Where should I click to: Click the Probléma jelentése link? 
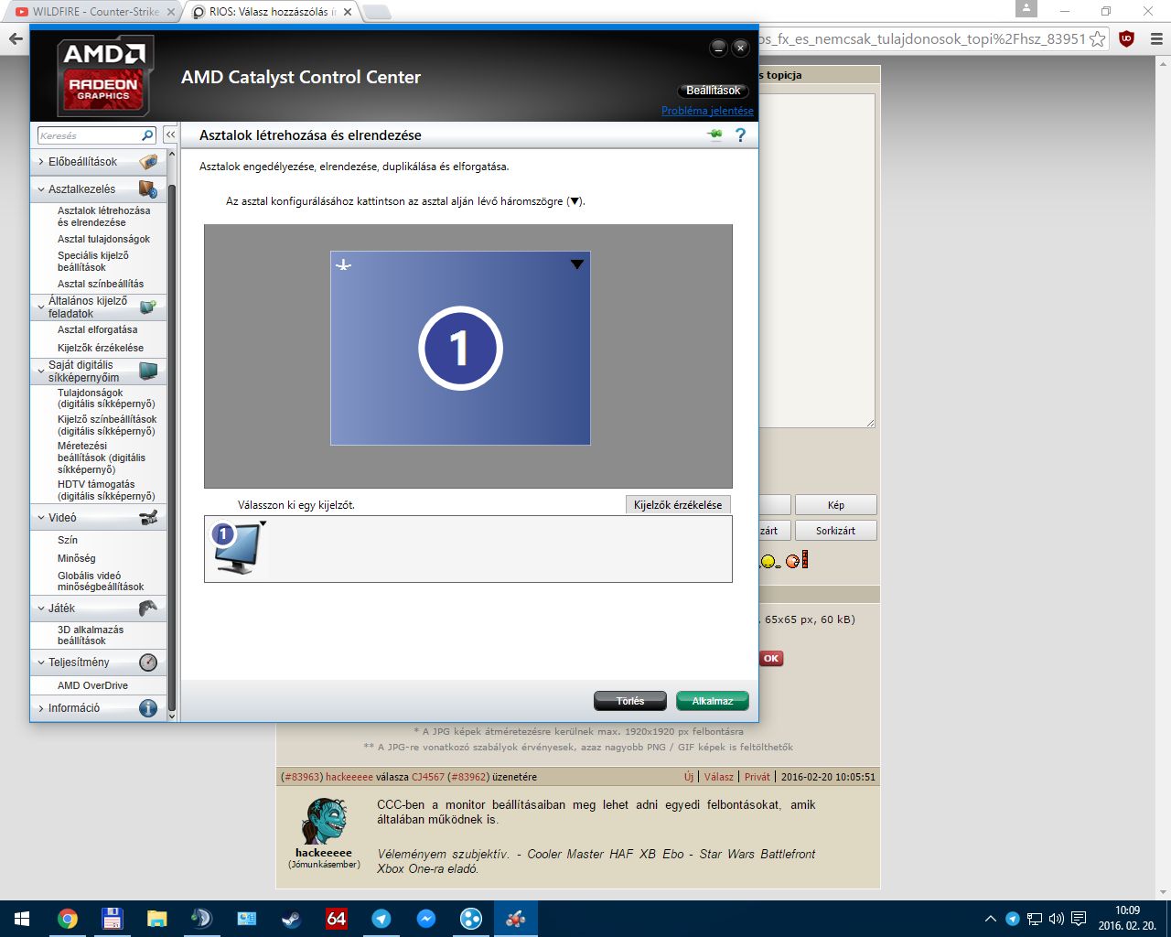(707, 111)
